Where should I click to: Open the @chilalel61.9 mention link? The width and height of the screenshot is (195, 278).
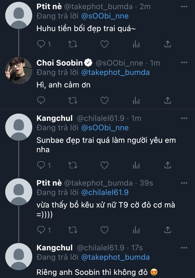click(x=105, y=192)
